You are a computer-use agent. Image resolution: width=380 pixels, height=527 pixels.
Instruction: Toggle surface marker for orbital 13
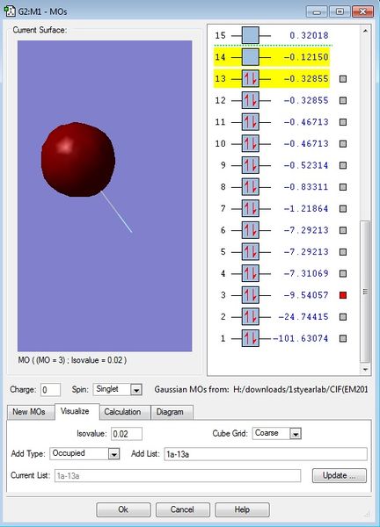tap(343, 79)
